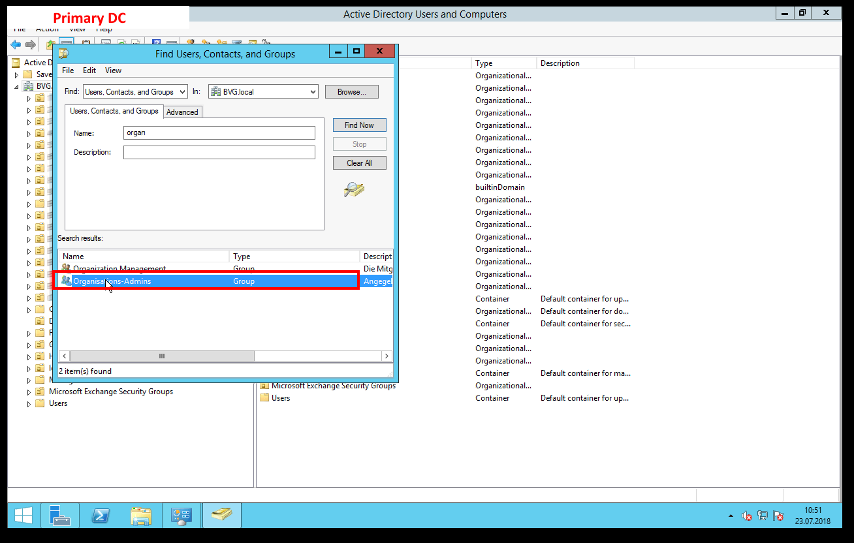The image size is (854, 543).
Task: Click the Forward arrow in the main toolbar
Action: tap(30, 45)
